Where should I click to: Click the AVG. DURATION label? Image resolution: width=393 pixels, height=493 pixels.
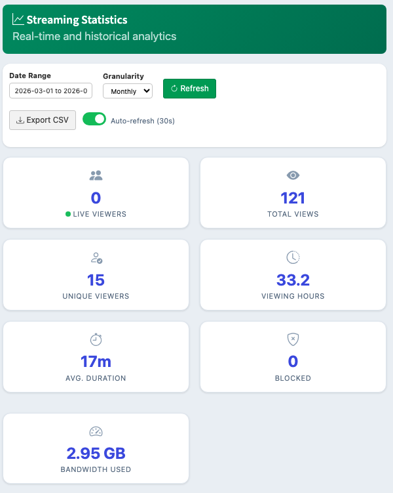click(96, 378)
